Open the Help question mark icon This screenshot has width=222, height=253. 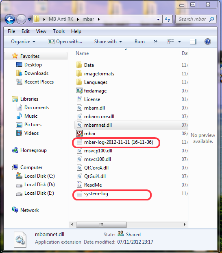point(208,42)
